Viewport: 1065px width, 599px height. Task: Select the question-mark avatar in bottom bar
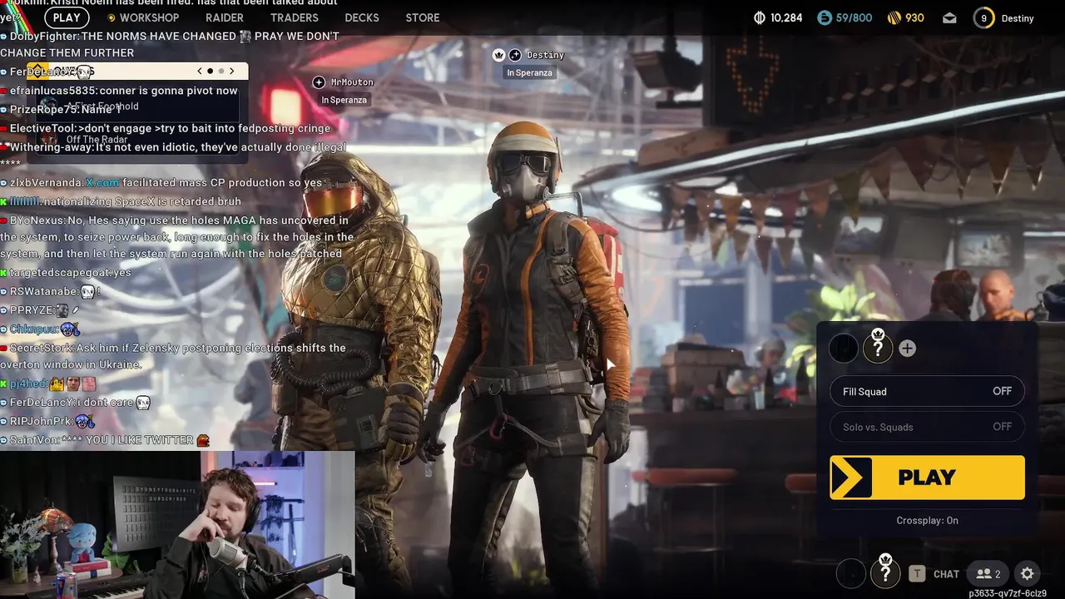[x=885, y=573]
